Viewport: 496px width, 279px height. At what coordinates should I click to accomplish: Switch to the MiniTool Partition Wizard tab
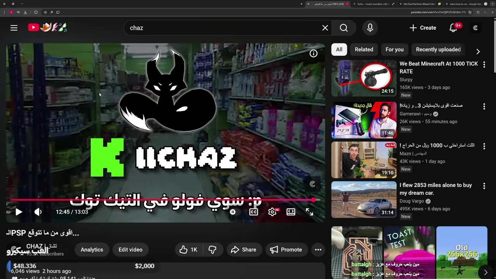coord(420,4)
